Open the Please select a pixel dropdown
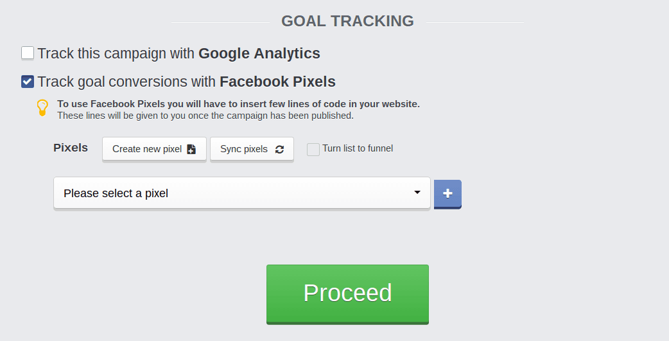Image resolution: width=669 pixels, height=341 pixels. [x=242, y=193]
